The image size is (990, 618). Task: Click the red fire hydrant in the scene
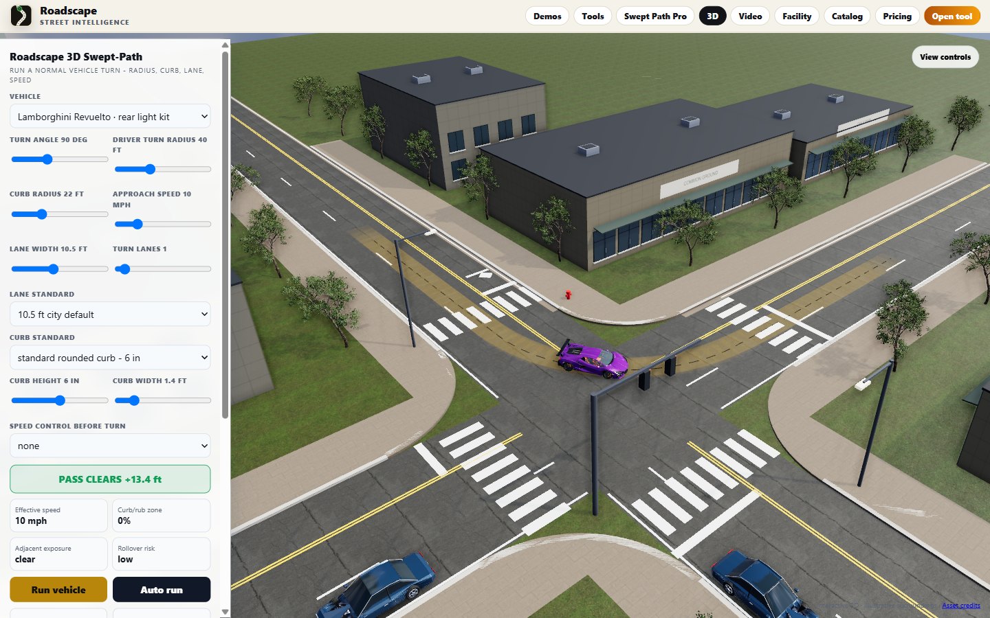pyautogui.click(x=568, y=295)
